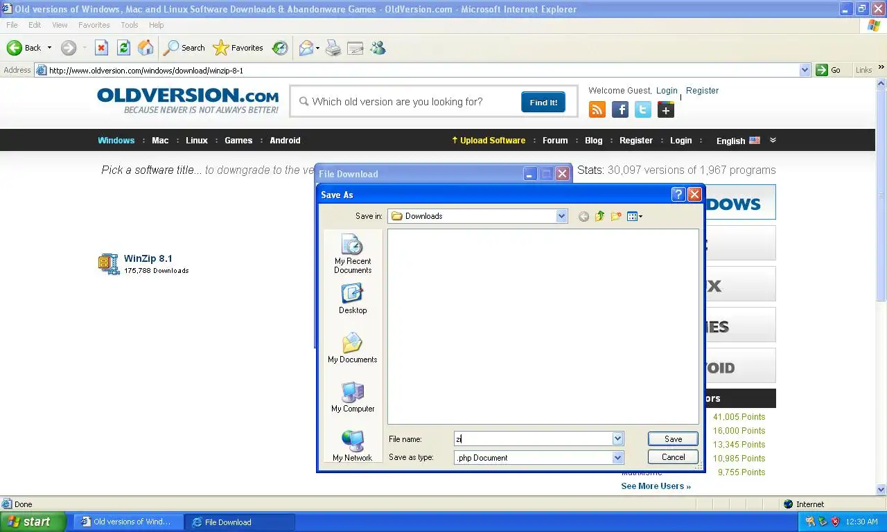Open the Back button history arrow
Image resolution: width=887 pixels, height=532 pixels.
tap(49, 48)
